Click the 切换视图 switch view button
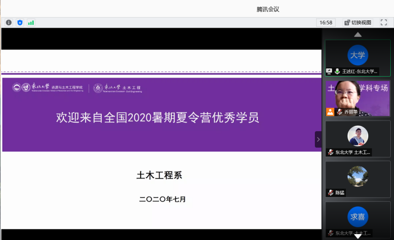The height and width of the screenshot is (240, 394). coord(358,23)
